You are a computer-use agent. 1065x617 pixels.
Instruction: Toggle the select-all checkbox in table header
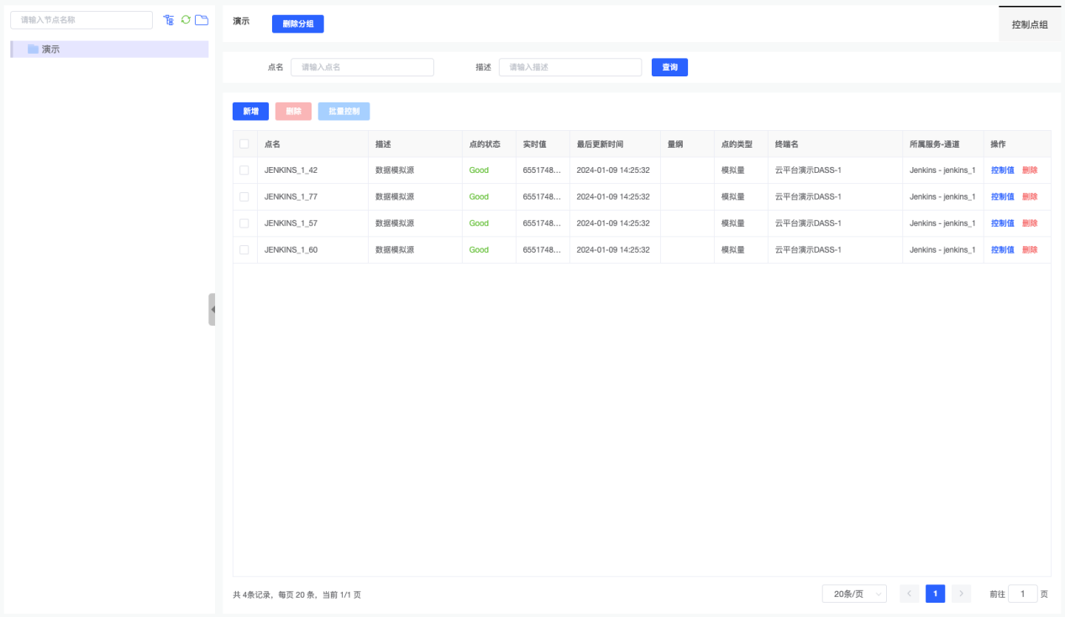(244, 144)
